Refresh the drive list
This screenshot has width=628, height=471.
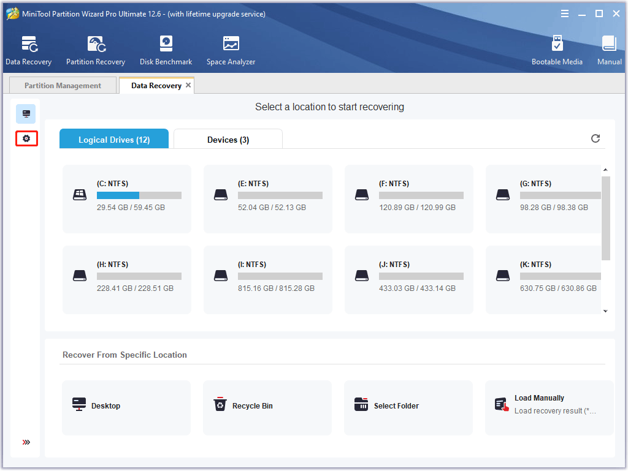595,138
